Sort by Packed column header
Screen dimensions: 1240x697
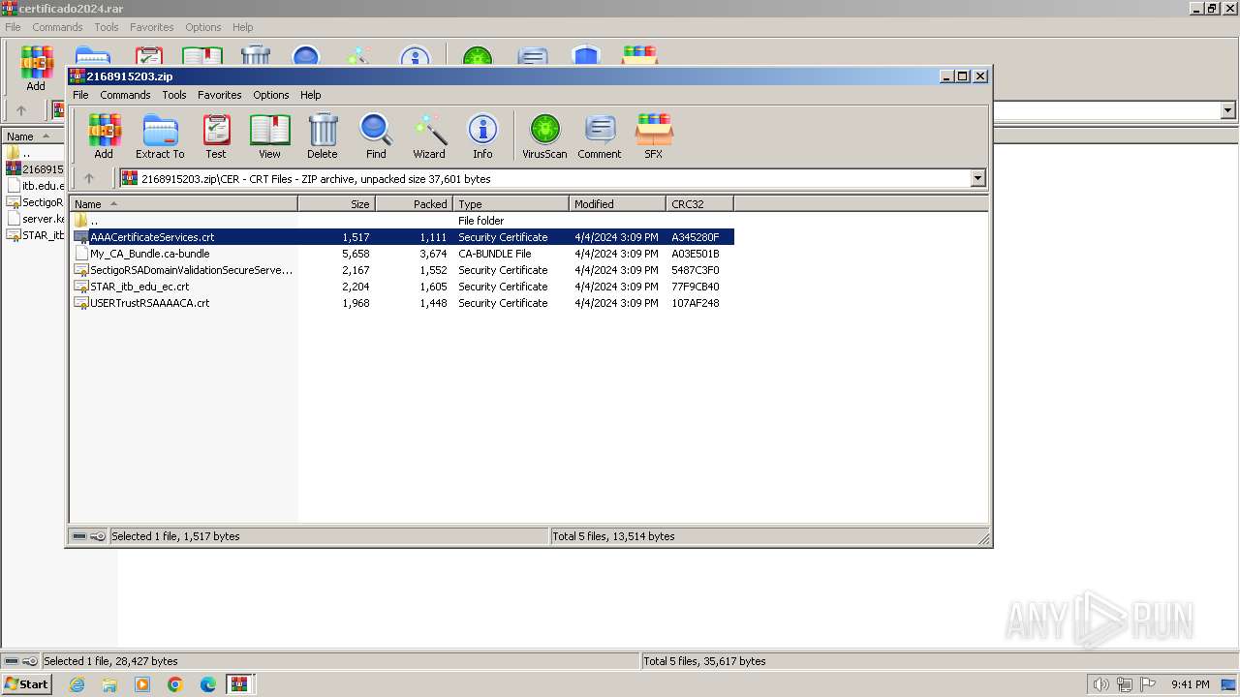414,203
